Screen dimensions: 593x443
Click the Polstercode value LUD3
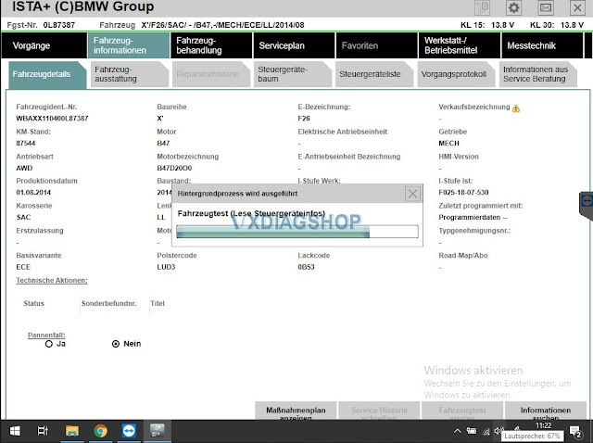tap(166, 267)
